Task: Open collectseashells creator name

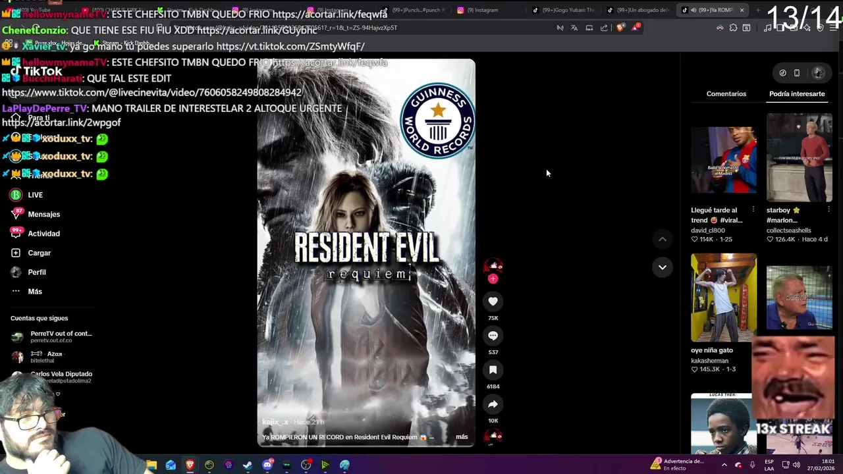Action: pyautogui.click(x=788, y=230)
